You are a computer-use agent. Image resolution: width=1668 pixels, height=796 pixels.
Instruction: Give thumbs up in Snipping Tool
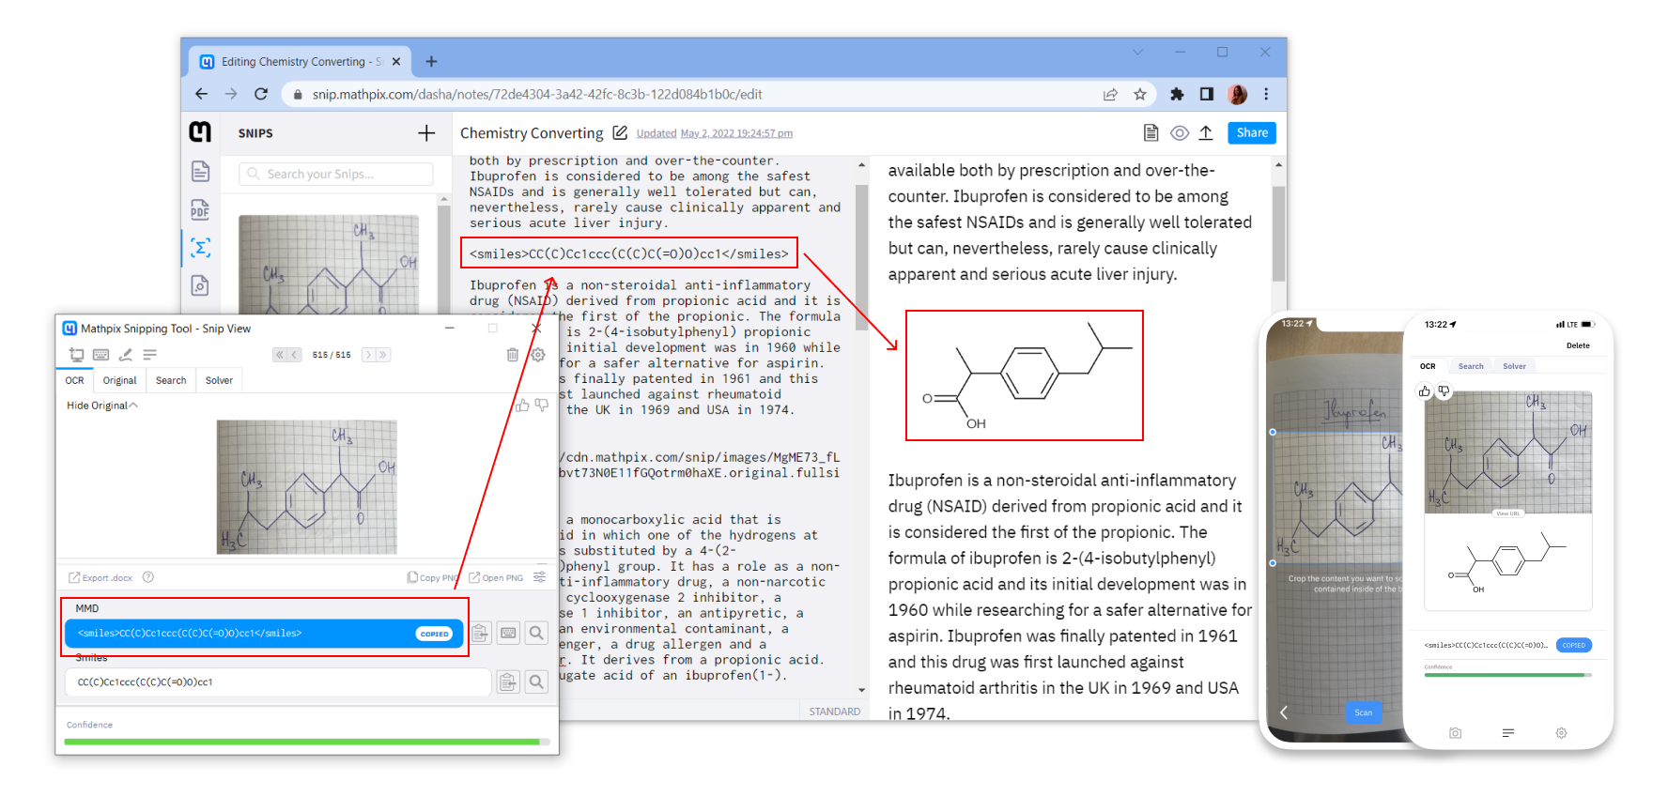click(x=522, y=406)
